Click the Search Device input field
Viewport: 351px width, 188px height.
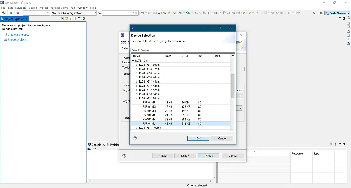tap(183, 50)
